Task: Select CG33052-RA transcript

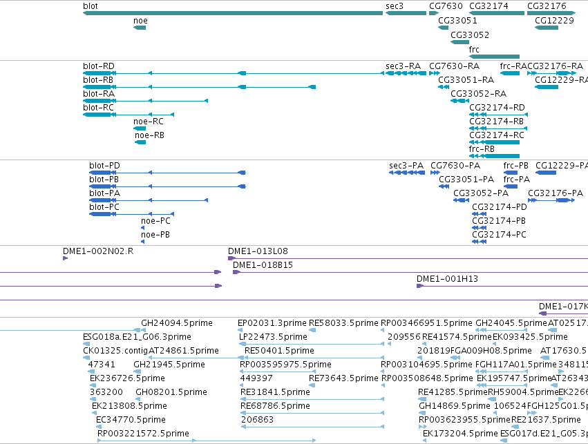Action: (x=459, y=101)
